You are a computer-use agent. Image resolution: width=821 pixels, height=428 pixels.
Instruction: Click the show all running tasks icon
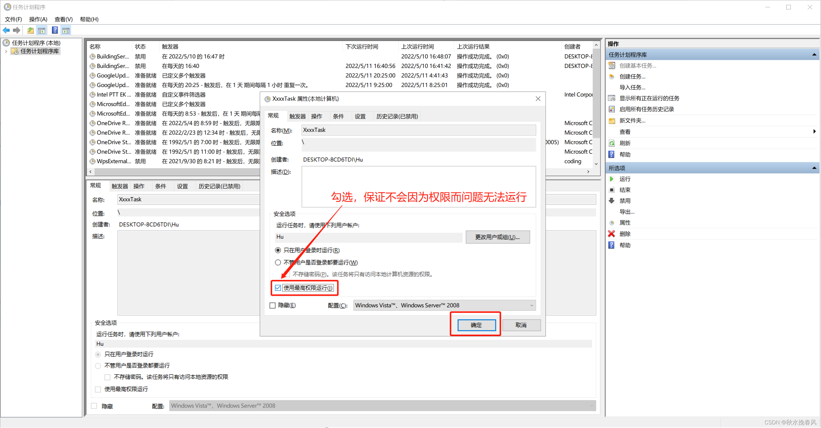(x=612, y=98)
